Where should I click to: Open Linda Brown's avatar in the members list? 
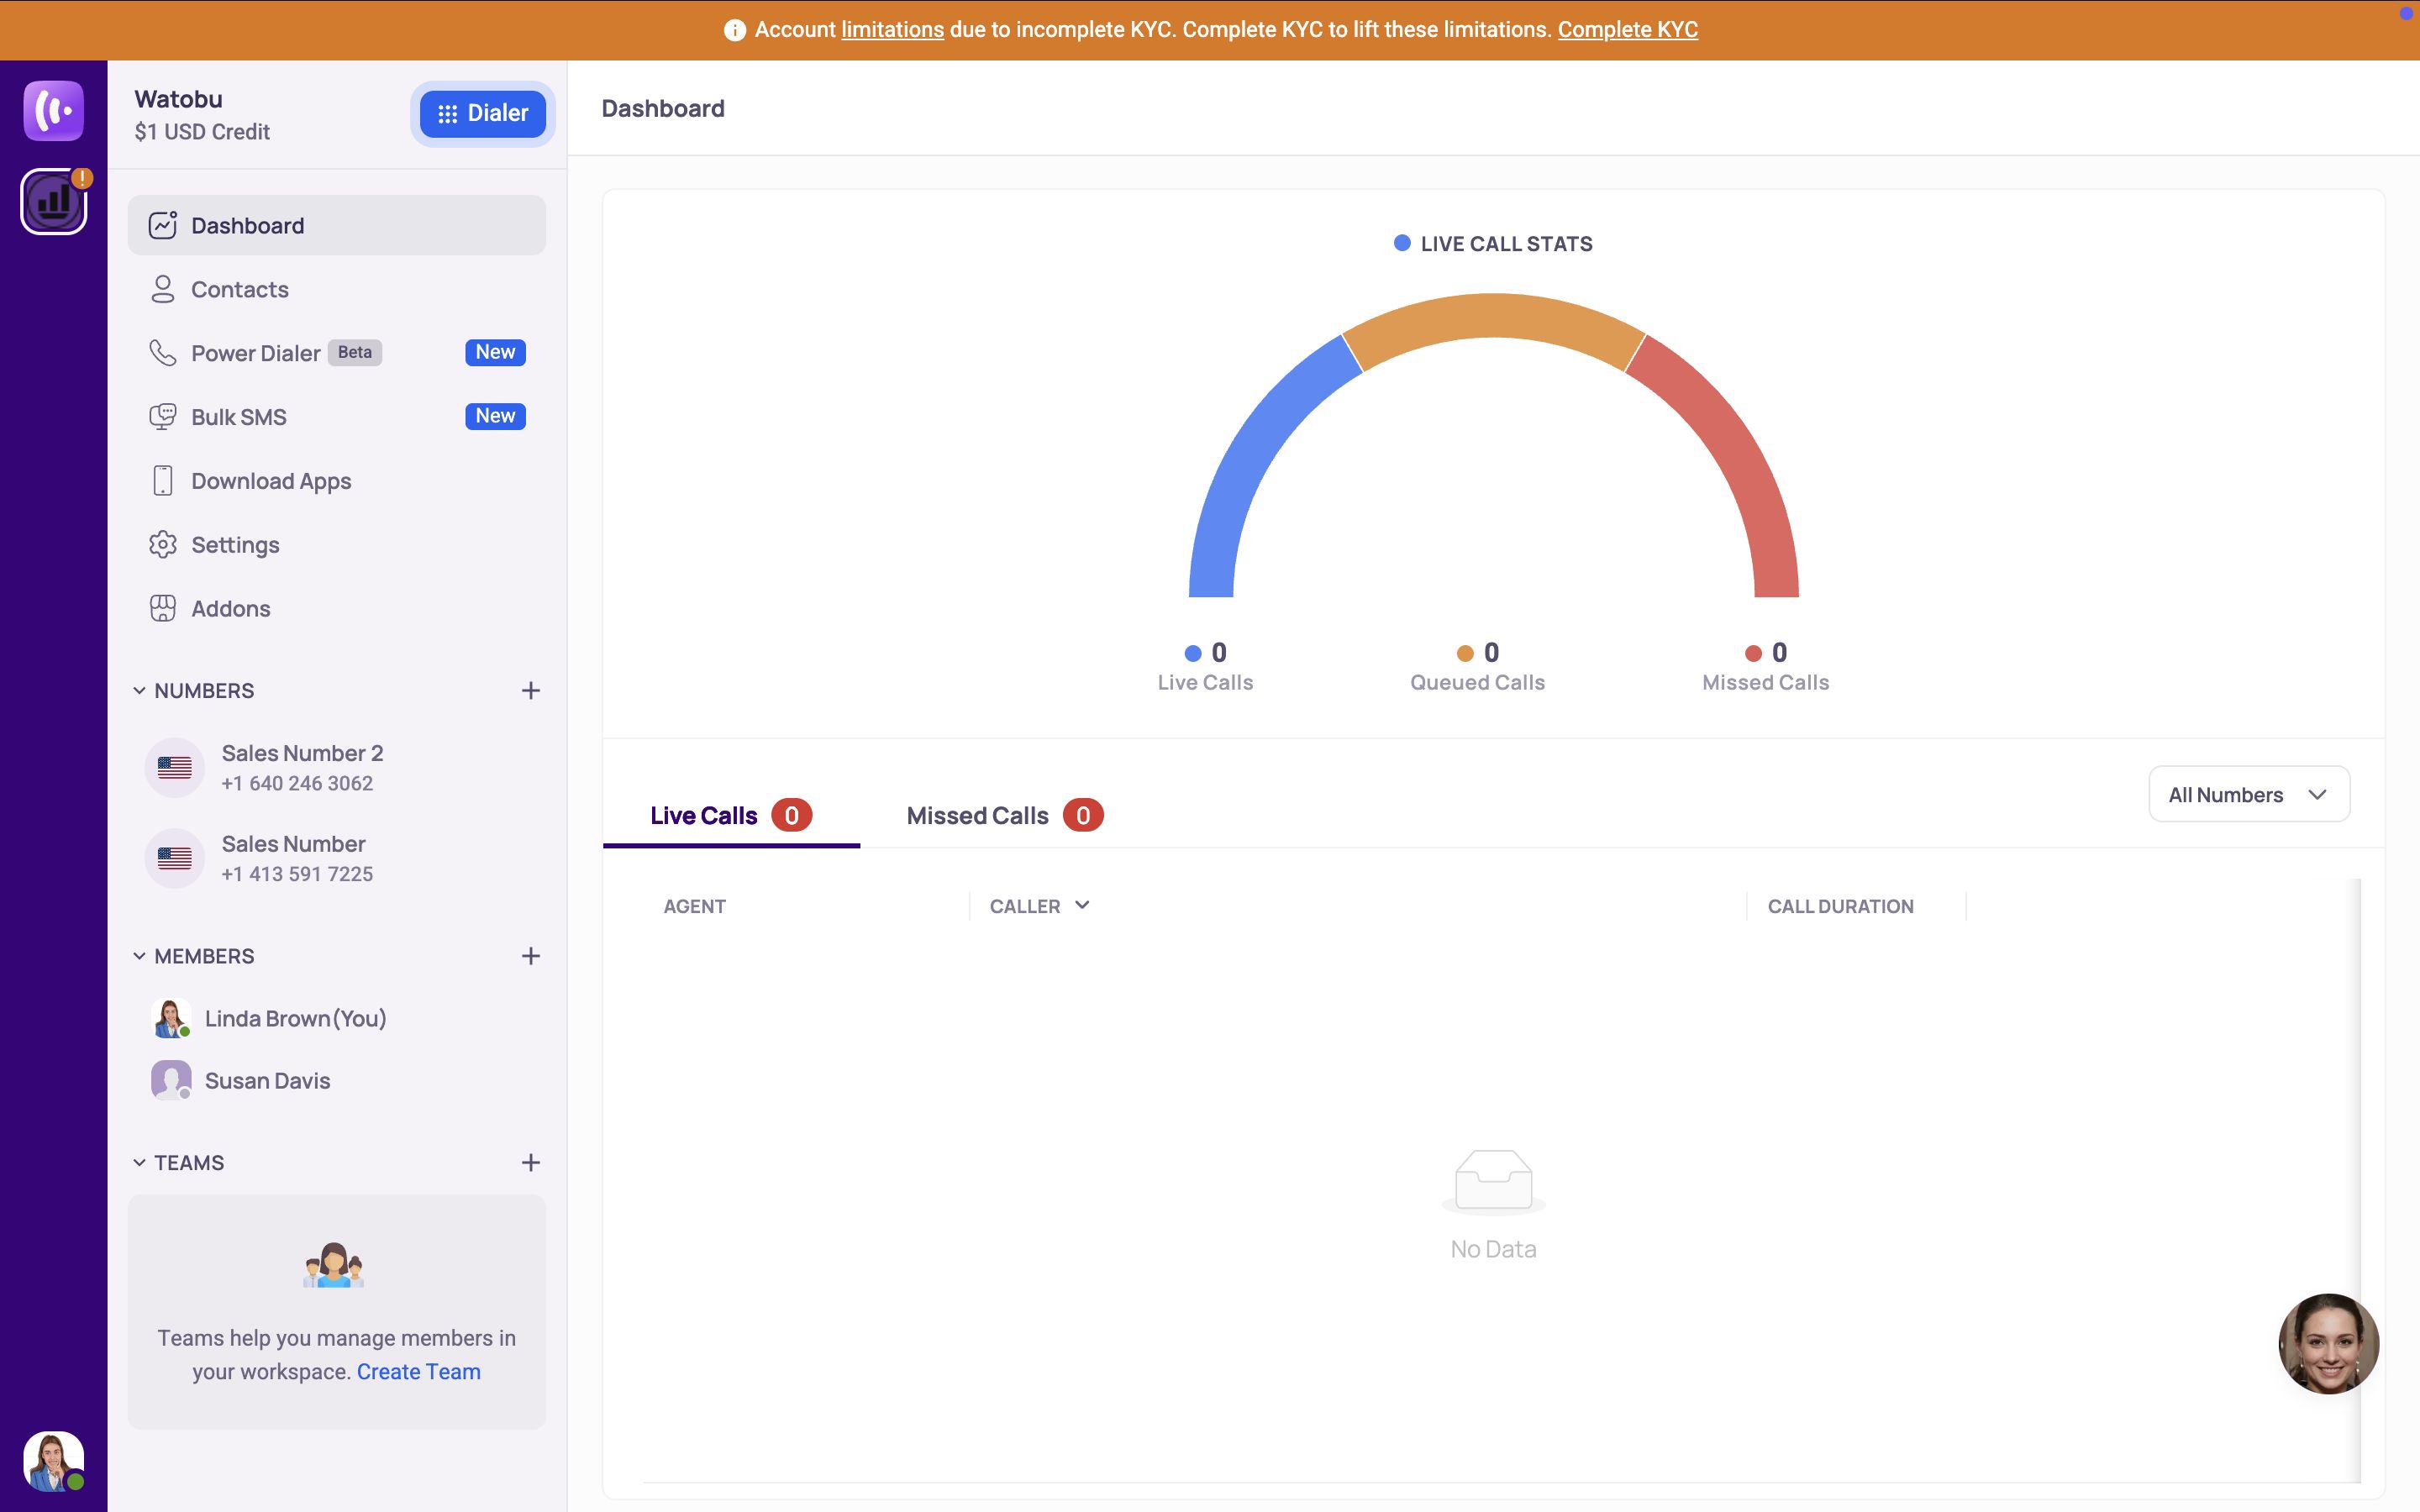tap(171, 1018)
